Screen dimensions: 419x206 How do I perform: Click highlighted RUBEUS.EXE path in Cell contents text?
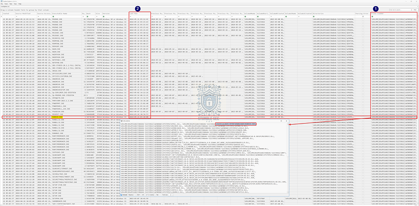(236, 124)
